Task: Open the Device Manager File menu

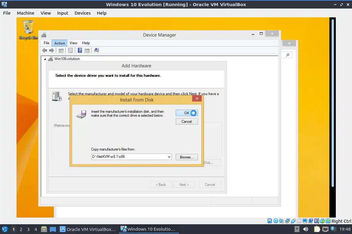Action: point(46,43)
